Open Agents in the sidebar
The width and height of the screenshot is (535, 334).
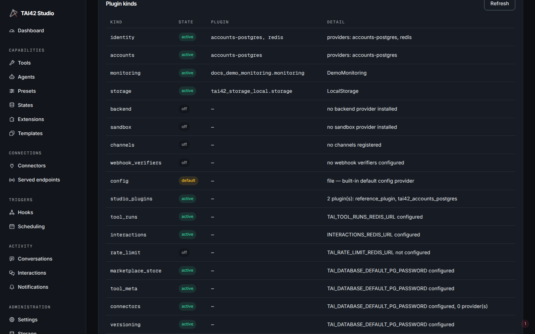coord(26,77)
